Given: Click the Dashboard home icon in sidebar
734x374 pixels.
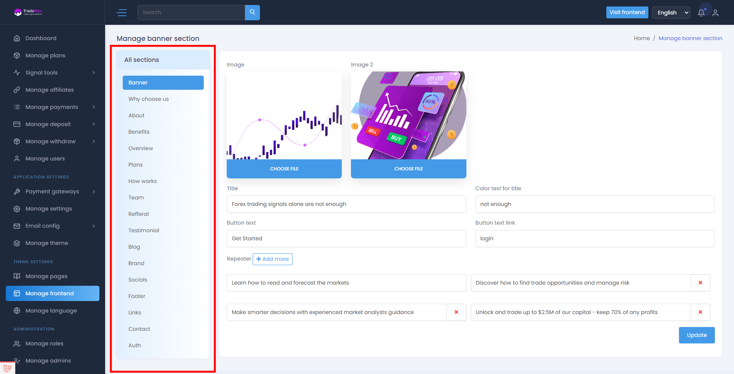Looking at the screenshot, I should coord(17,38).
